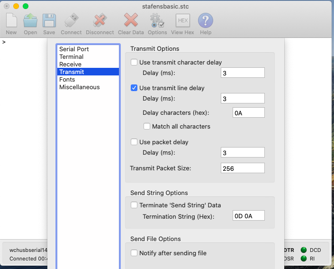334x269 pixels.
Task: Open the Options gear icon
Action: pos(157,21)
